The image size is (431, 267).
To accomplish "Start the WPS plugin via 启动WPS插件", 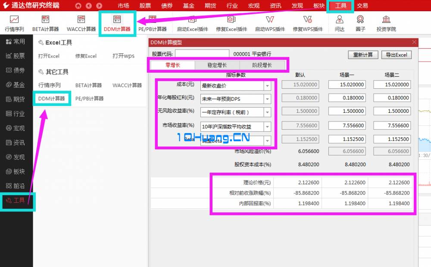I will coord(270,24).
